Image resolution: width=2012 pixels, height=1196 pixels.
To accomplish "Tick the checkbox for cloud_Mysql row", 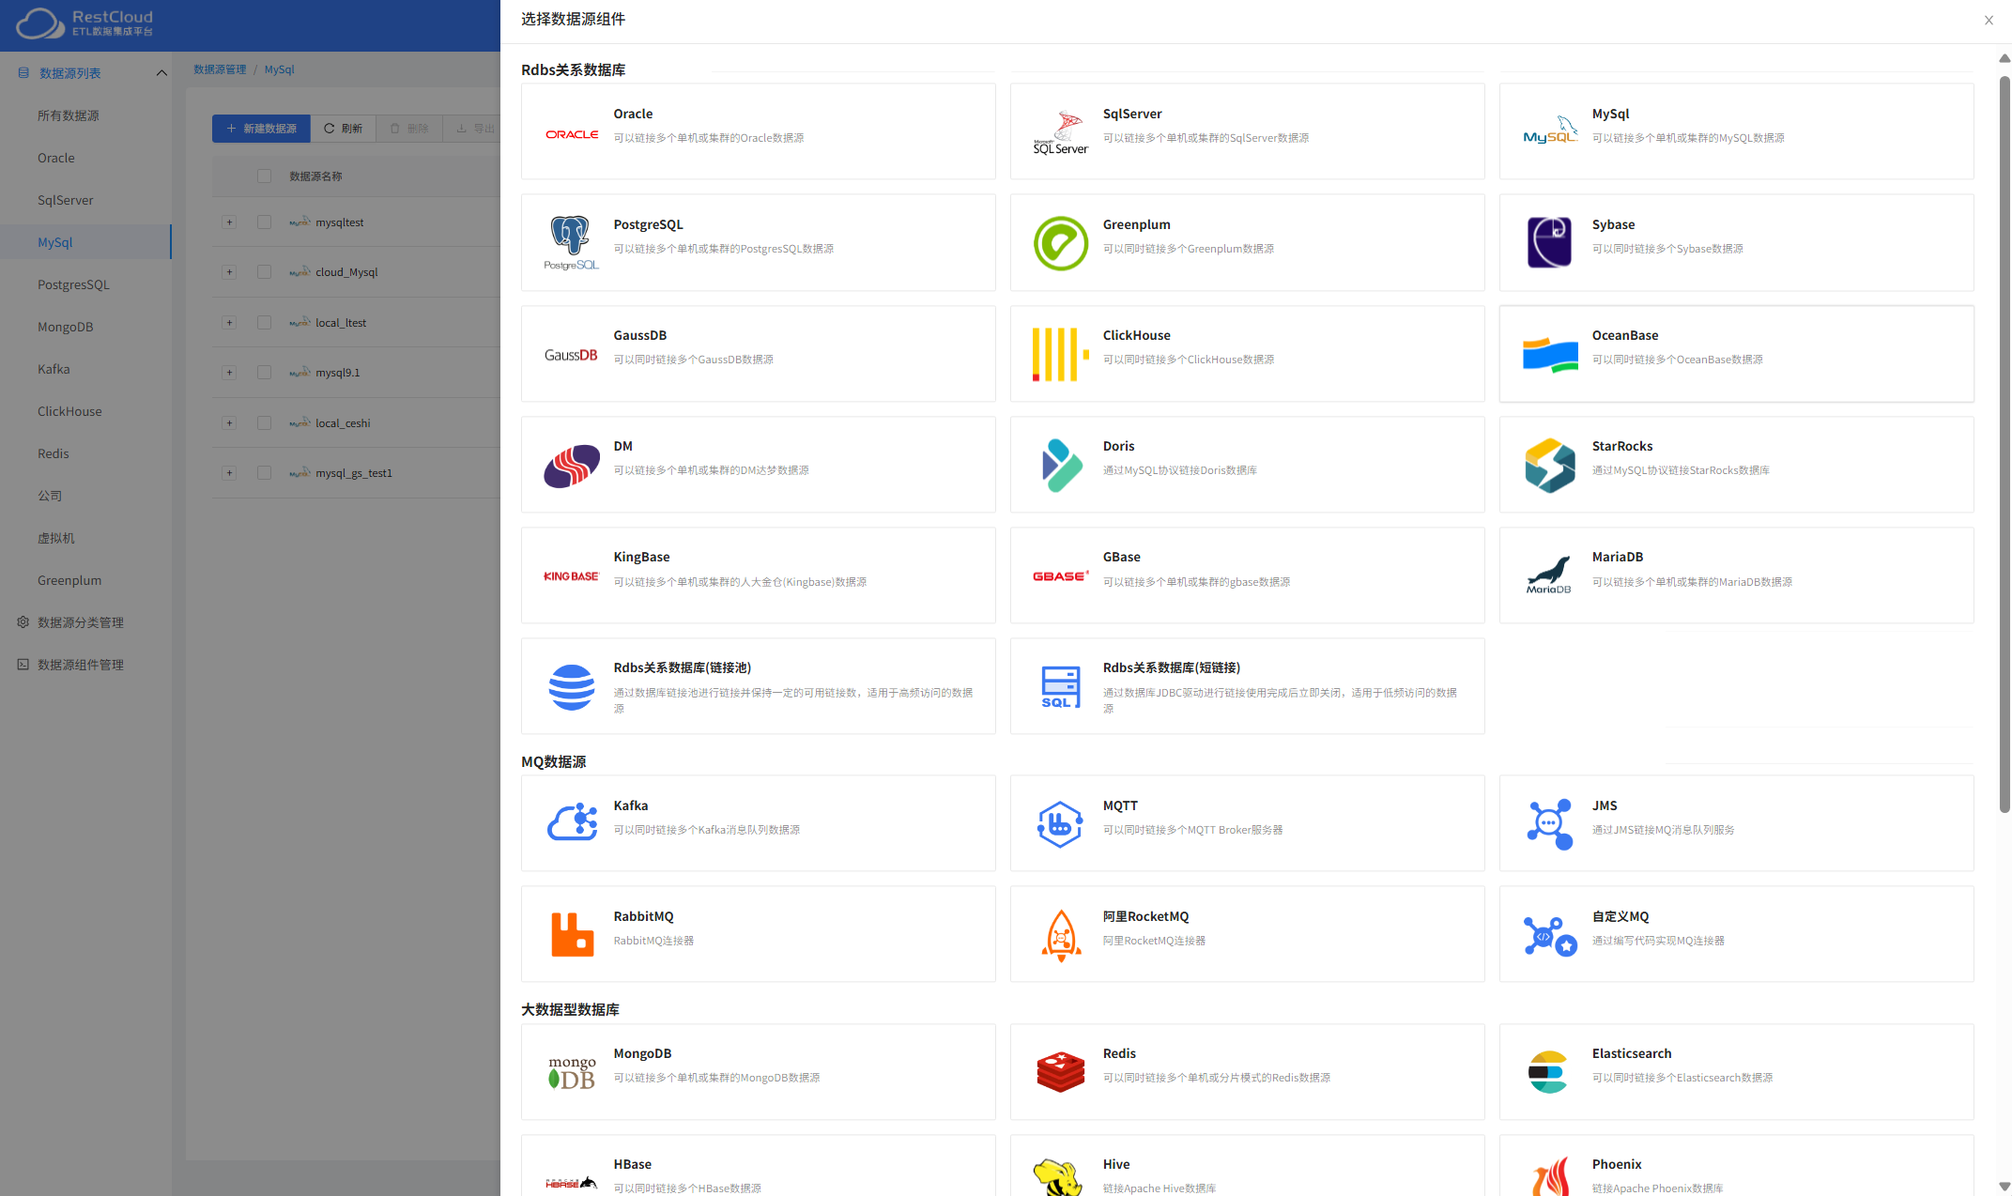I will [x=264, y=272].
